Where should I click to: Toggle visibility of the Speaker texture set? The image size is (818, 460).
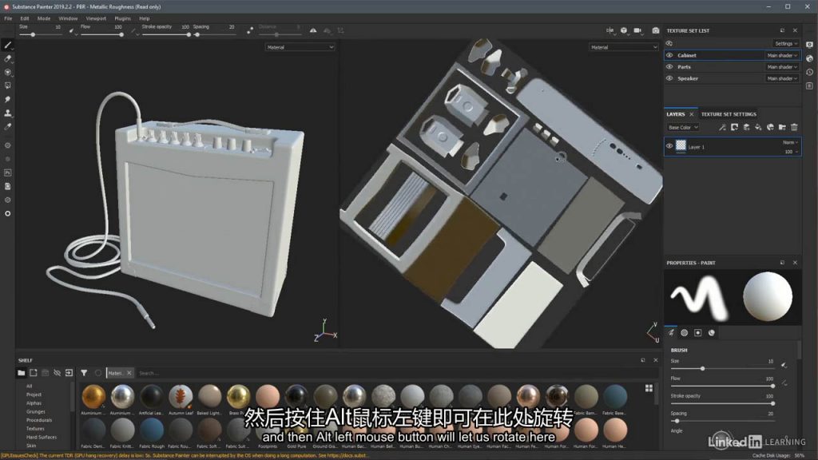click(x=669, y=78)
